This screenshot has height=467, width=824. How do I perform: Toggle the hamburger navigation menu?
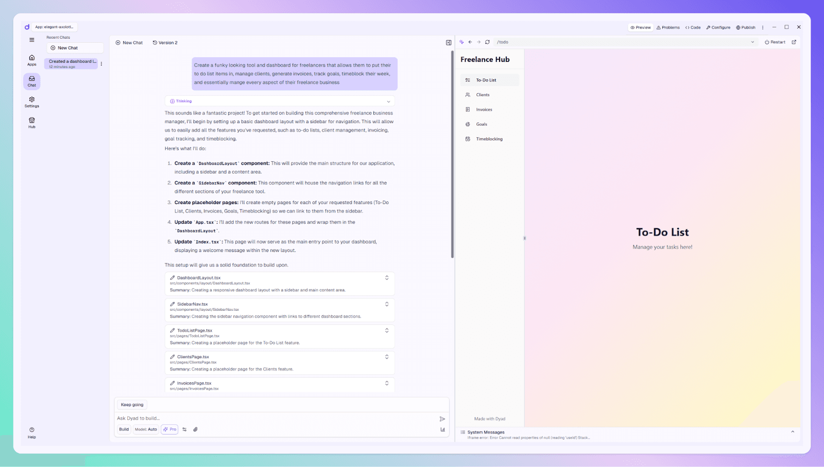click(x=31, y=40)
